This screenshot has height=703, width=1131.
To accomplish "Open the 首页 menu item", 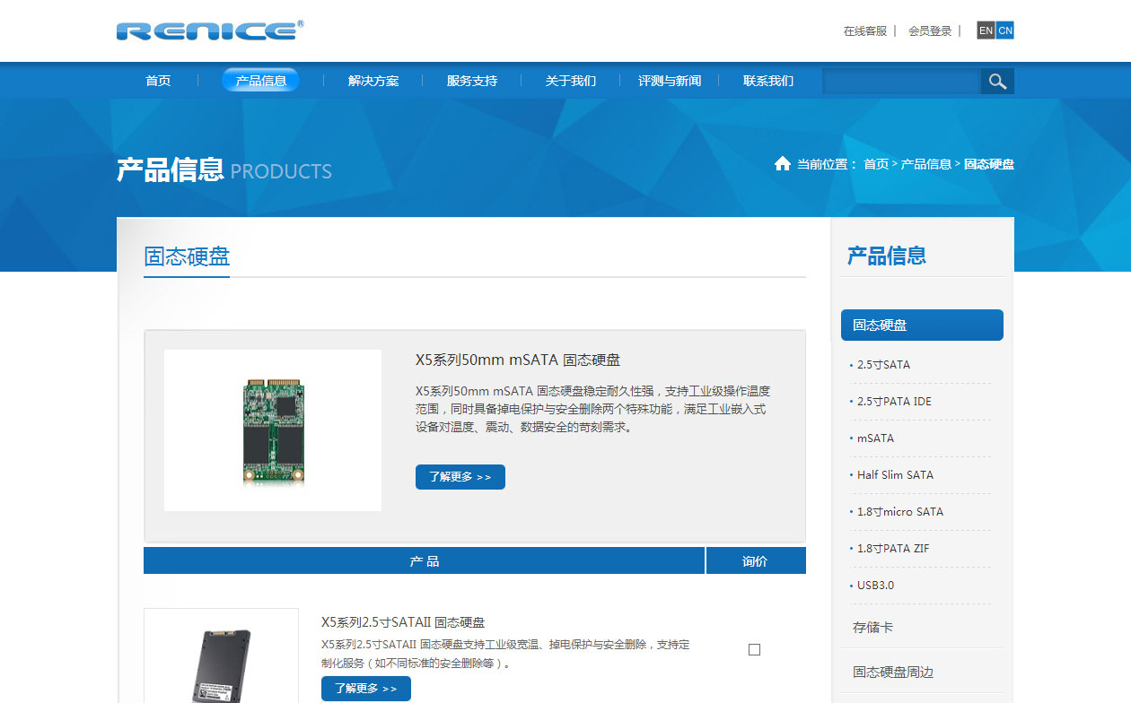I will 158,81.
